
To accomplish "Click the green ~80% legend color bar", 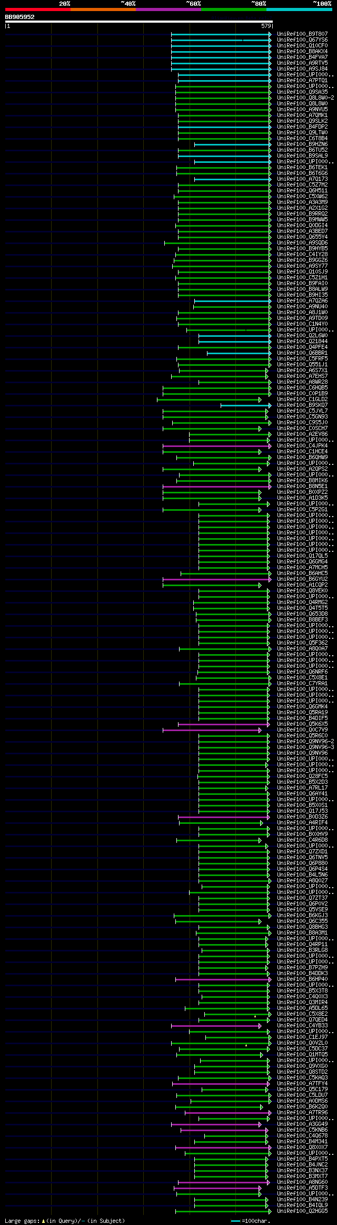I will [233, 9].
